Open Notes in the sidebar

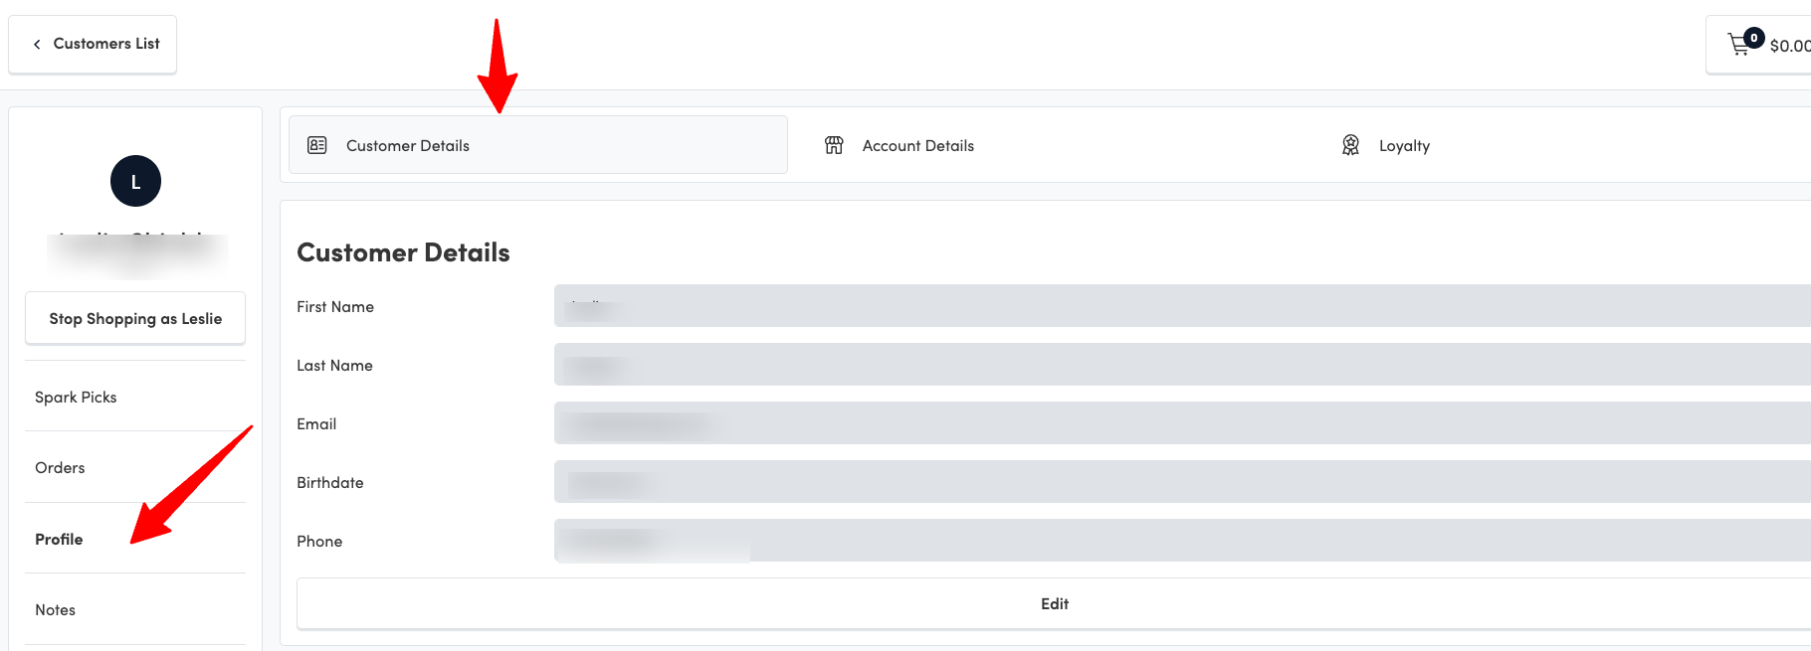click(55, 609)
